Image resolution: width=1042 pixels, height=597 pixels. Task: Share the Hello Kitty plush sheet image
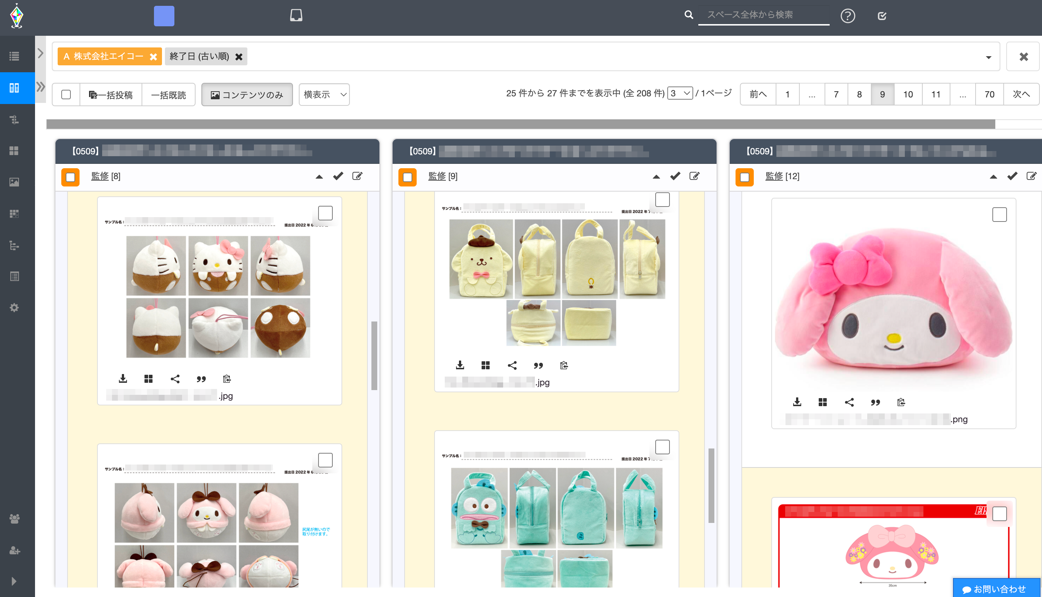(175, 379)
